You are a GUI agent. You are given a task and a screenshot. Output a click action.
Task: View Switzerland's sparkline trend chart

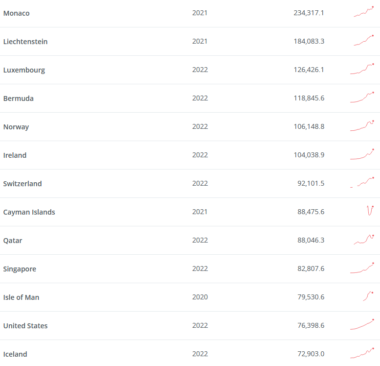click(x=362, y=182)
